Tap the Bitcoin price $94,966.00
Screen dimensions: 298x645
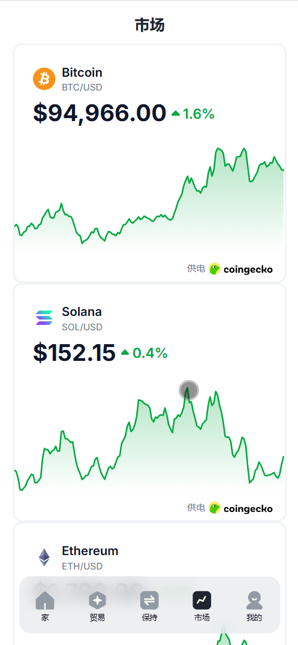(100, 113)
